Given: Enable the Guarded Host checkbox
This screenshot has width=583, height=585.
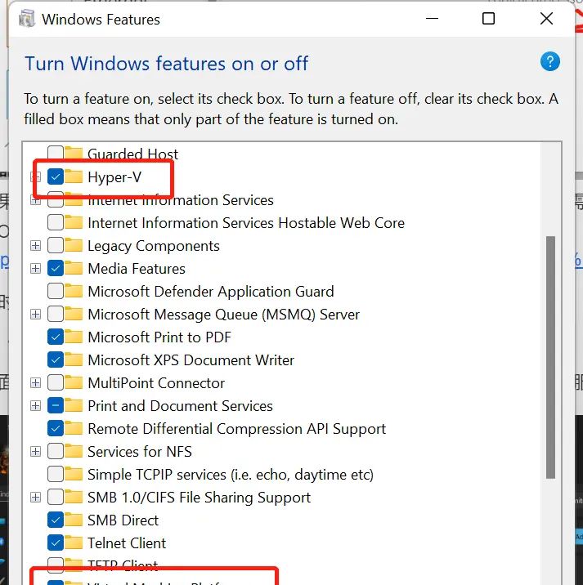Looking at the screenshot, I should (x=56, y=154).
